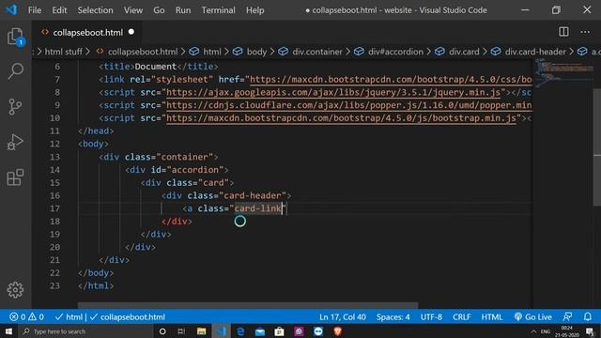Open File Explorer from taskbar
The height and width of the screenshot is (338, 601).
(x=201, y=331)
